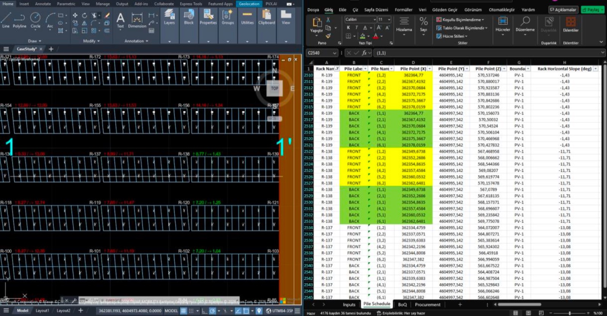The image size is (607, 316).
Task: Switch to the BoQ sheet tab
Action: tap(403, 305)
